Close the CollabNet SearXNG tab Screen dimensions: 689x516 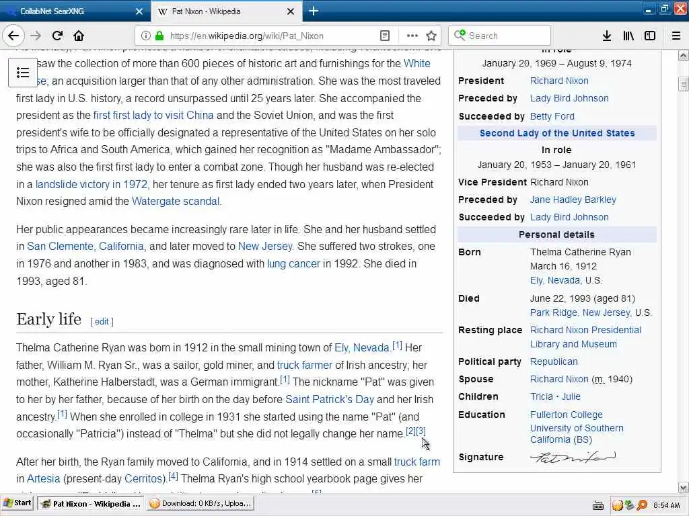[139, 11]
